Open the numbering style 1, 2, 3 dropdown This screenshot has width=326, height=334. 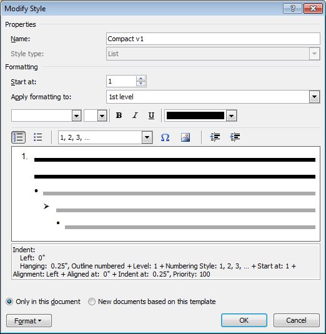[x=147, y=137]
